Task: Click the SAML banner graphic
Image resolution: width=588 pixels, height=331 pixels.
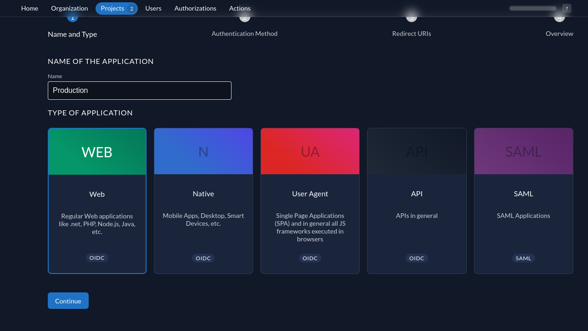Action: tap(523, 151)
